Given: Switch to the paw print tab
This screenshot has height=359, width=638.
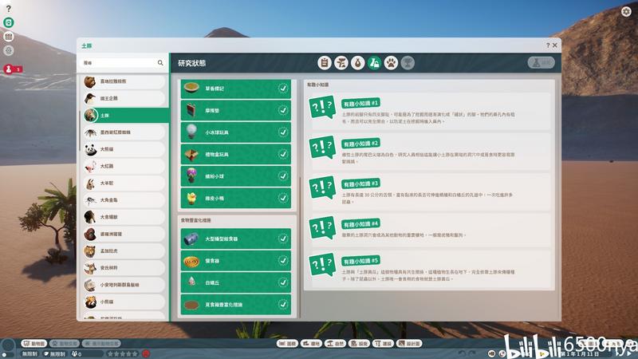Looking at the screenshot, I should (x=391, y=63).
